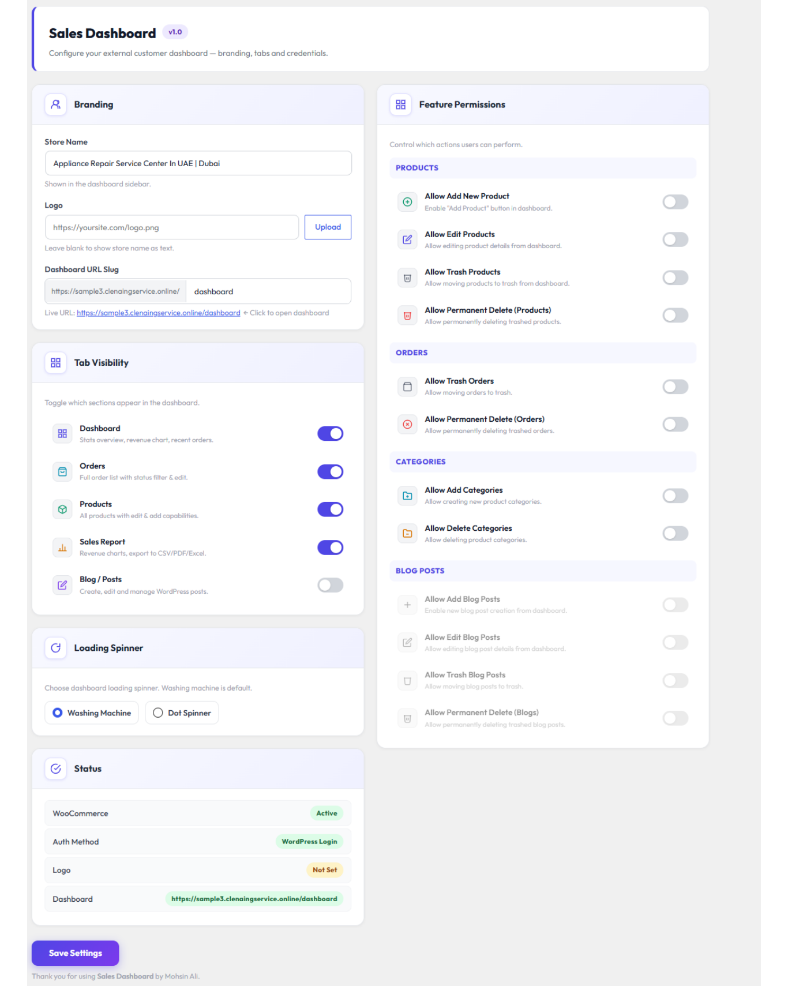Turn off the Dashboard tab visibility toggle

(x=331, y=434)
